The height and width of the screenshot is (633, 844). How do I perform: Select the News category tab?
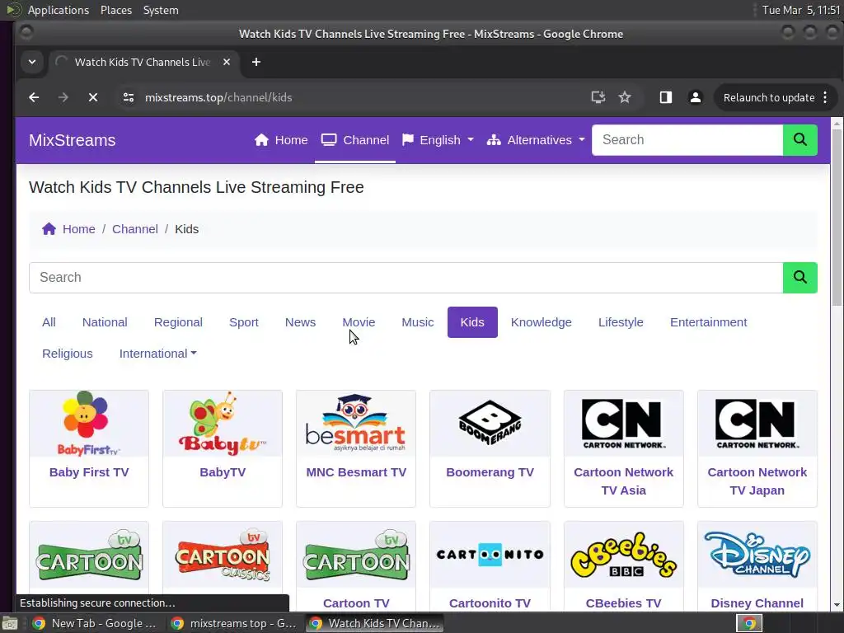pyautogui.click(x=300, y=322)
